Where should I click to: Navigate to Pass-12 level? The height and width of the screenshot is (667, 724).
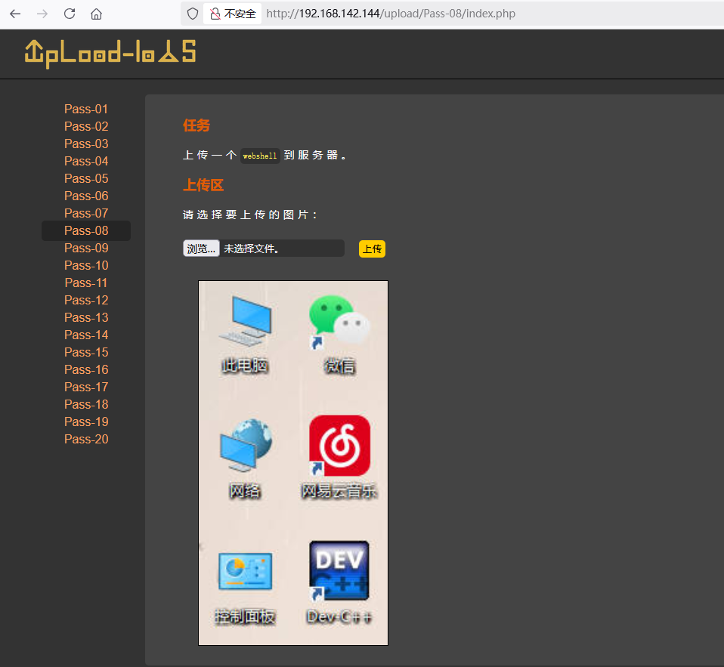pos(86,300)
